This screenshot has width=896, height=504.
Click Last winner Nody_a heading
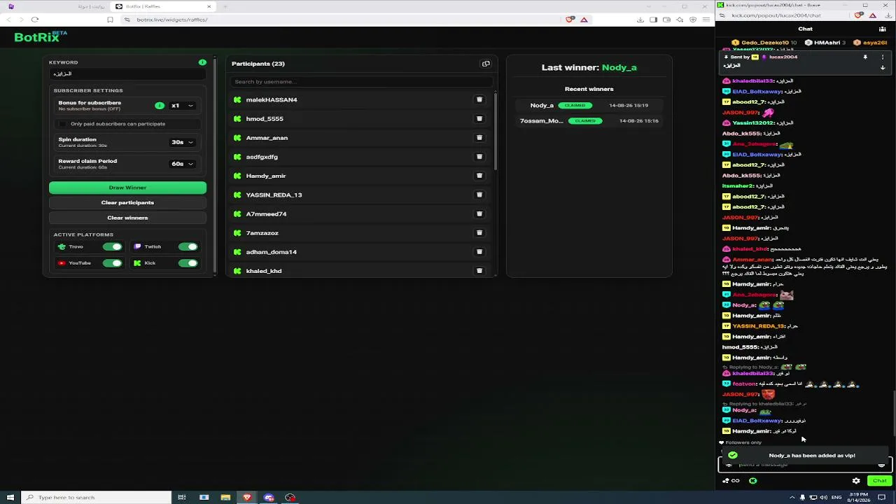point(589,67)
